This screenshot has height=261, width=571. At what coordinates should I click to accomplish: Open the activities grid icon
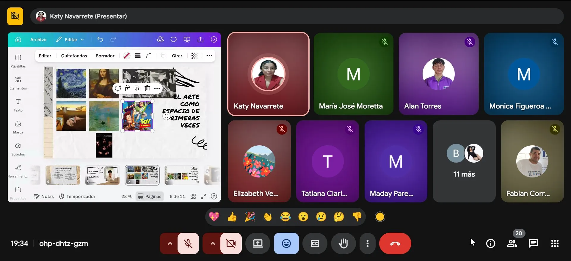[555, 243]
